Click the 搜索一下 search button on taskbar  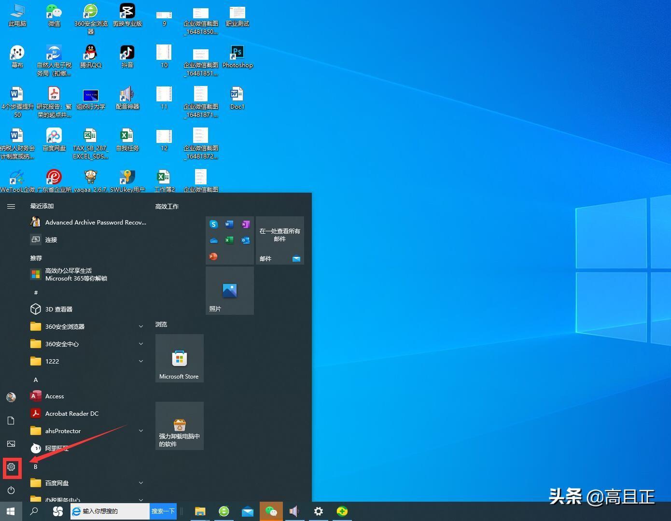point(163,511)
